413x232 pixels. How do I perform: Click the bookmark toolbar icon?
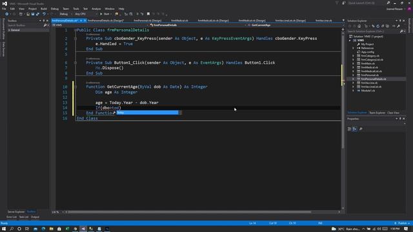tap(148, 14)
